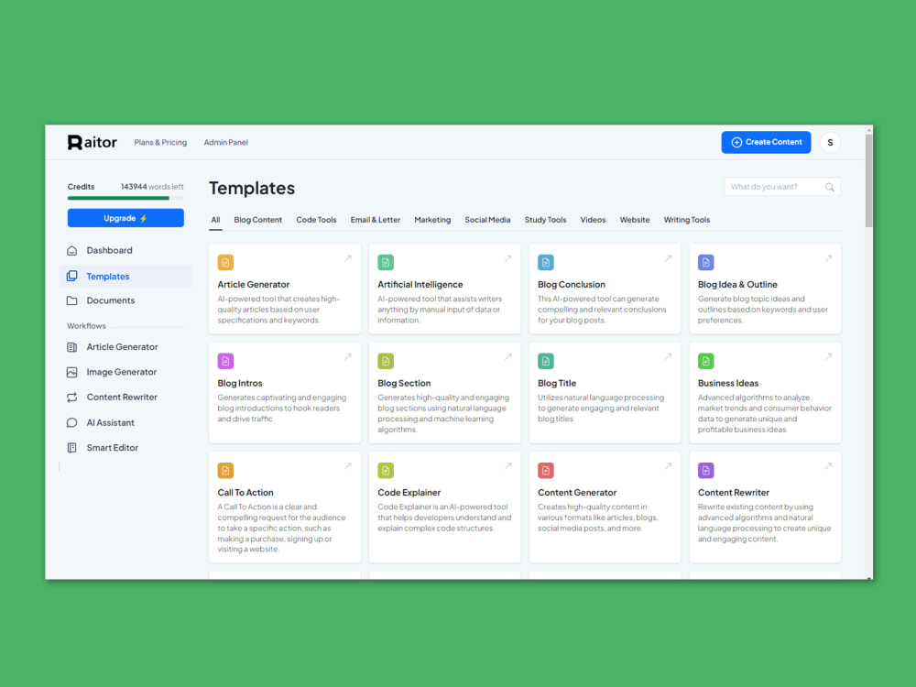The height and width of the screenshot is (687, 916).
Task: Switch to the Study Tools tab
Action: (545, 220)
